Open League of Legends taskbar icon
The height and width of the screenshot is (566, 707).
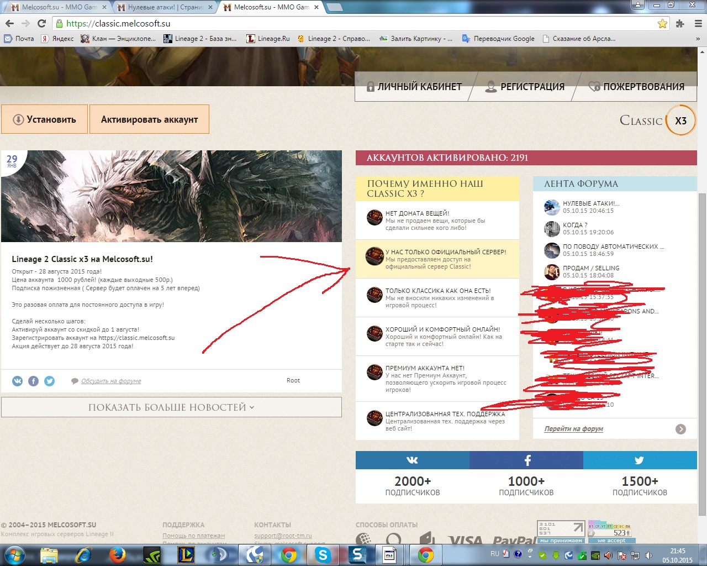(x=186, y=555)
